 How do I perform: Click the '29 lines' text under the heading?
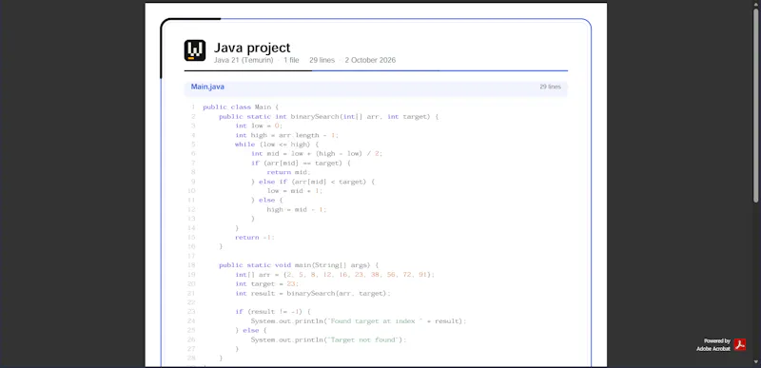322,60
